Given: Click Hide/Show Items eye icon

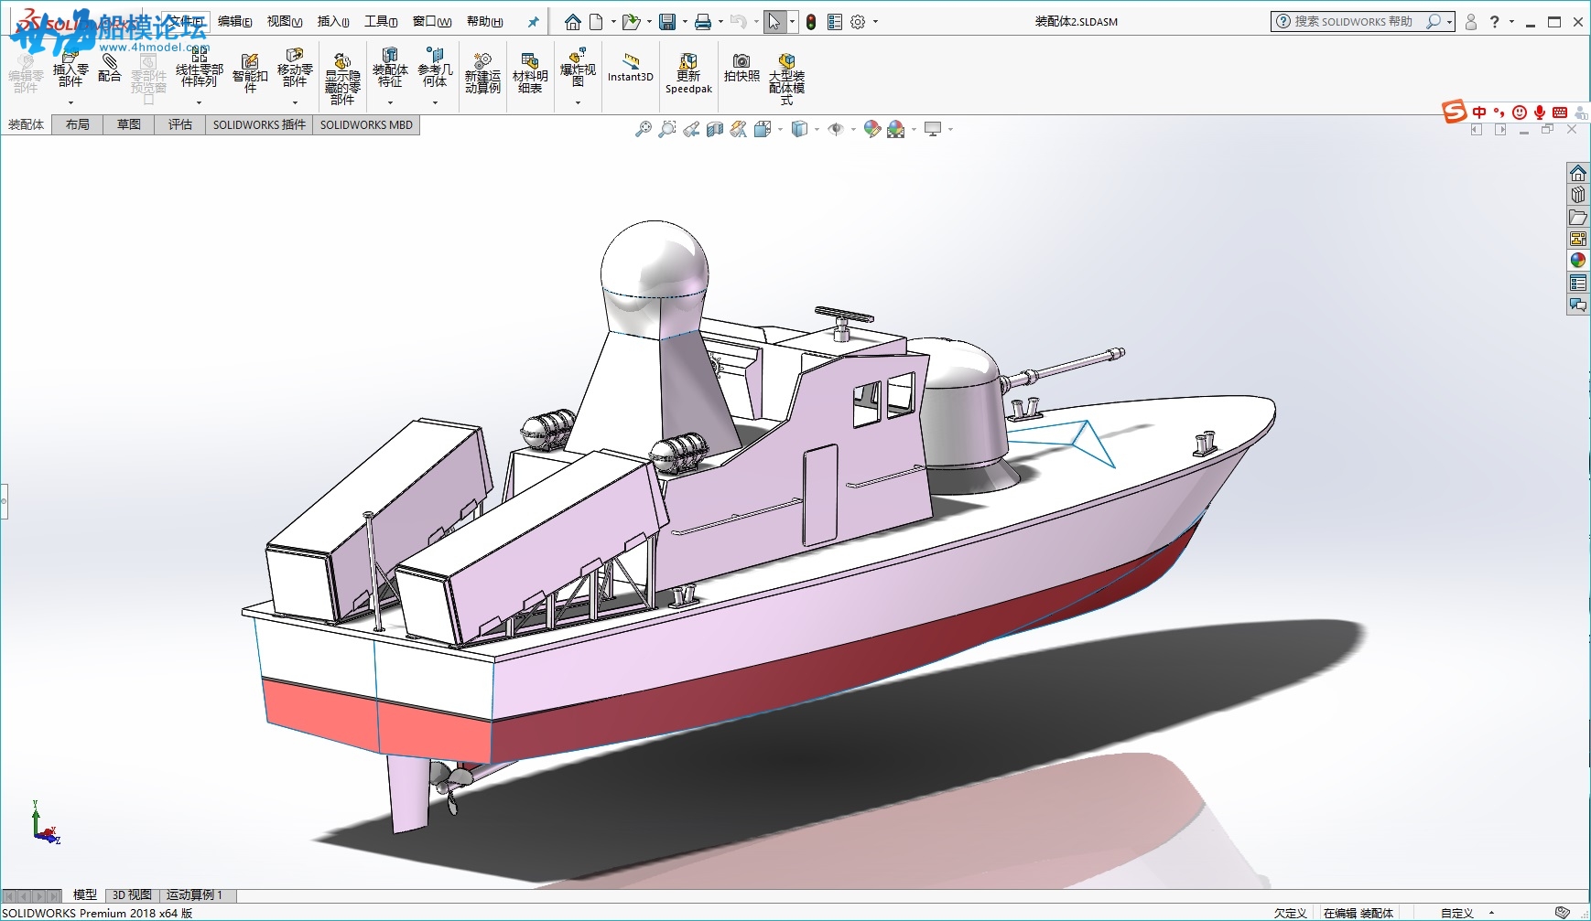Looking at the screenshot, I should coord(836,129).
